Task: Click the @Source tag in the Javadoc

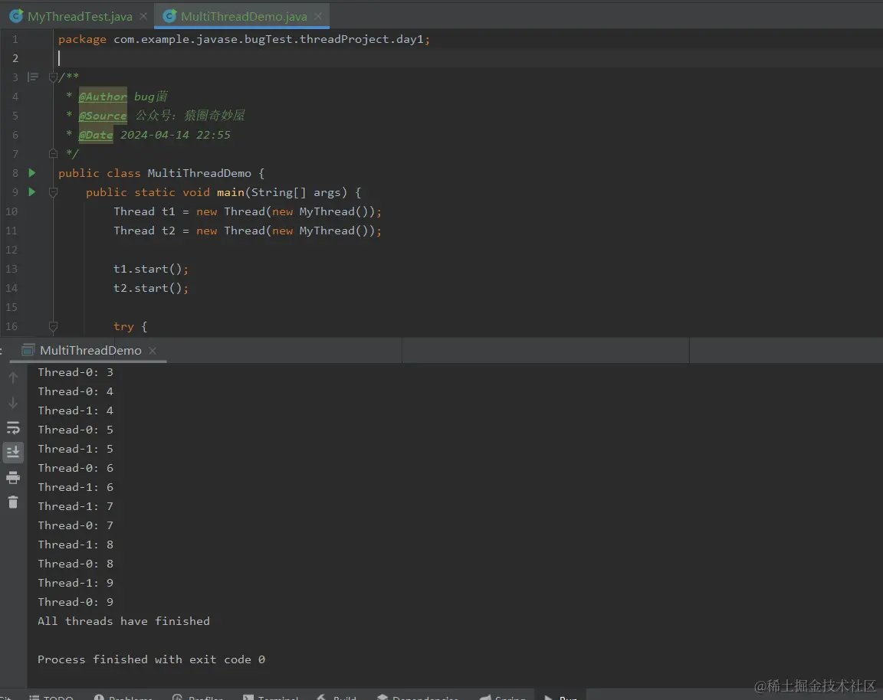Action: 103,116
